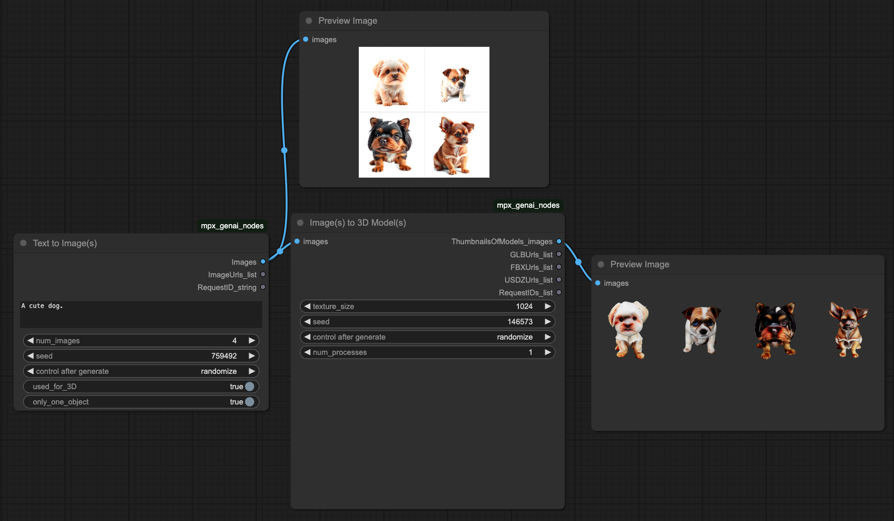Click num_images value 4
This screenshot has height=521, width=894.
tap(234, 341)
